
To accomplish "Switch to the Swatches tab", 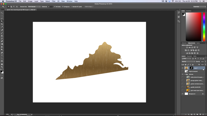I will click(x=189, y=11).
